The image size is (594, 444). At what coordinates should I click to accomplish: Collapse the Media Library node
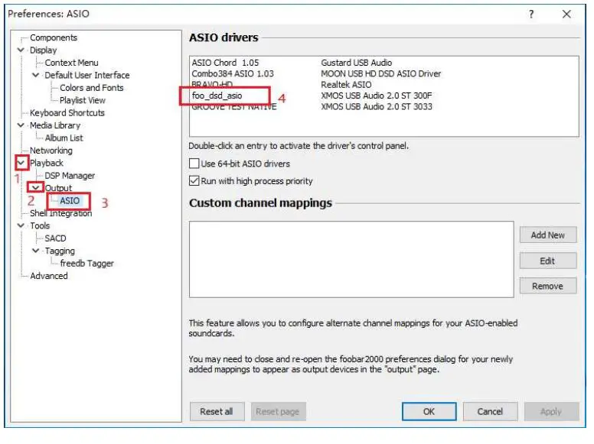tap(21, 125)
